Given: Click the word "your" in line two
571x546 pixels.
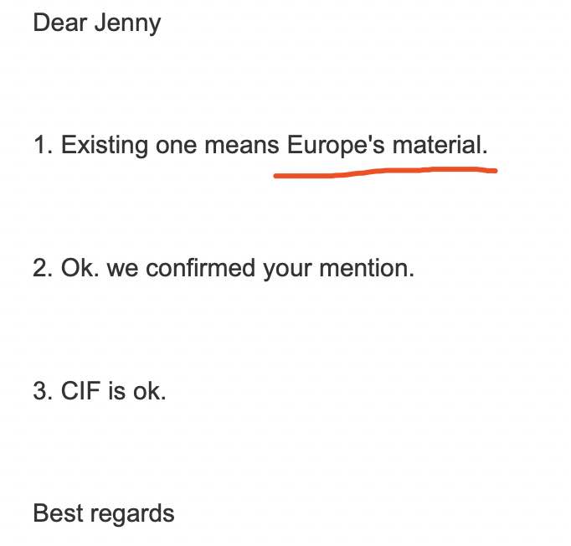Looking at the screenshot, I should [x=287, y=270].
